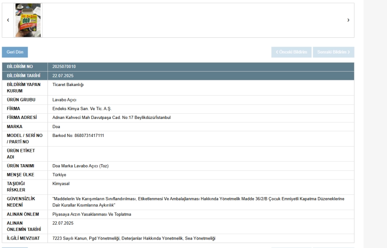Click the right carousel arrow

tap(348, 20)
